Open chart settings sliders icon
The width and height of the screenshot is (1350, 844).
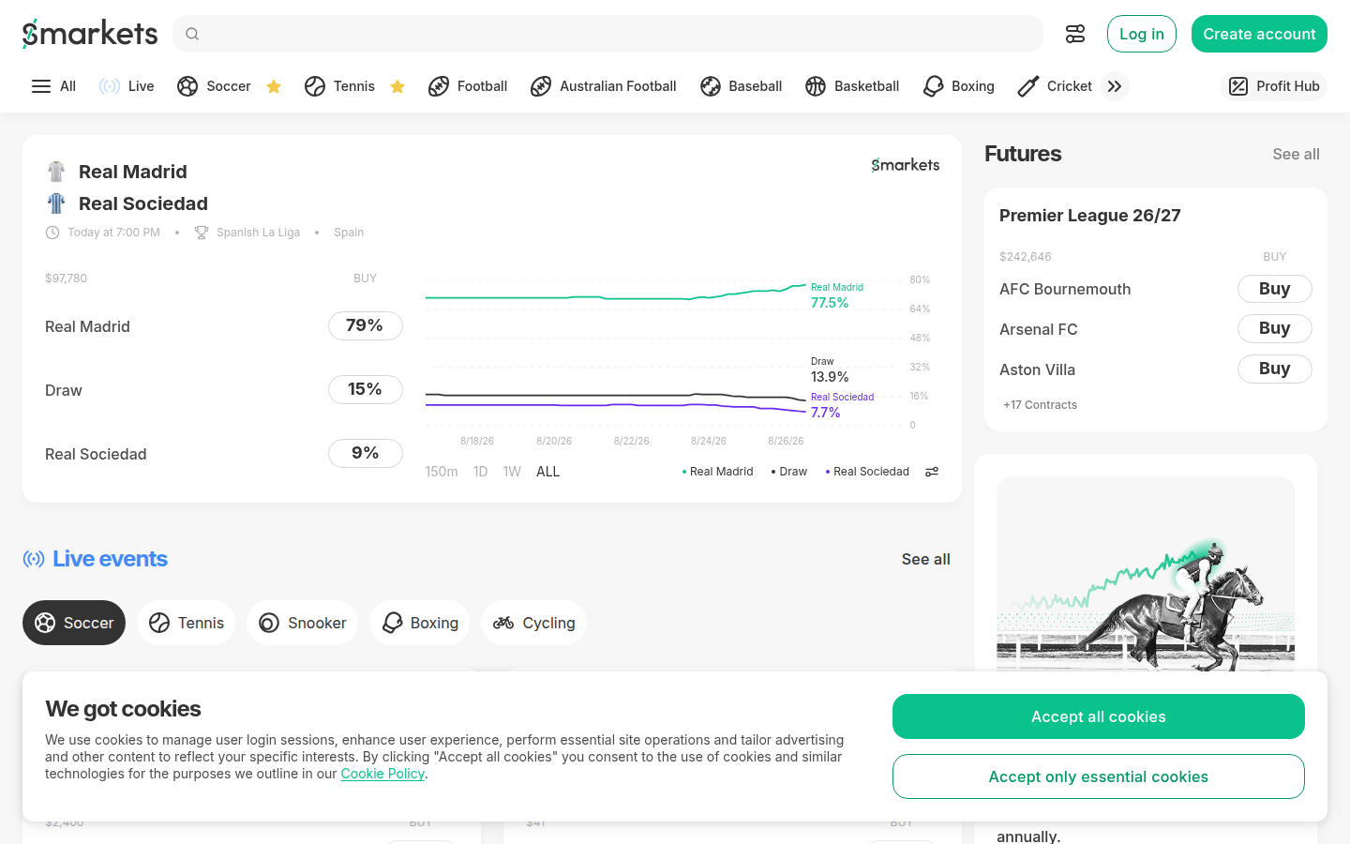[932, 472]
